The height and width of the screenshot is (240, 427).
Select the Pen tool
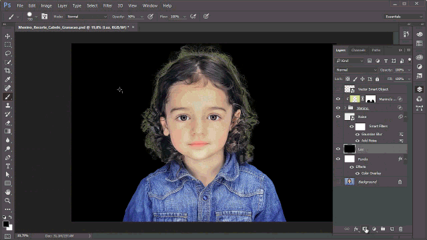pyautogui.click(x=7, y=157)
